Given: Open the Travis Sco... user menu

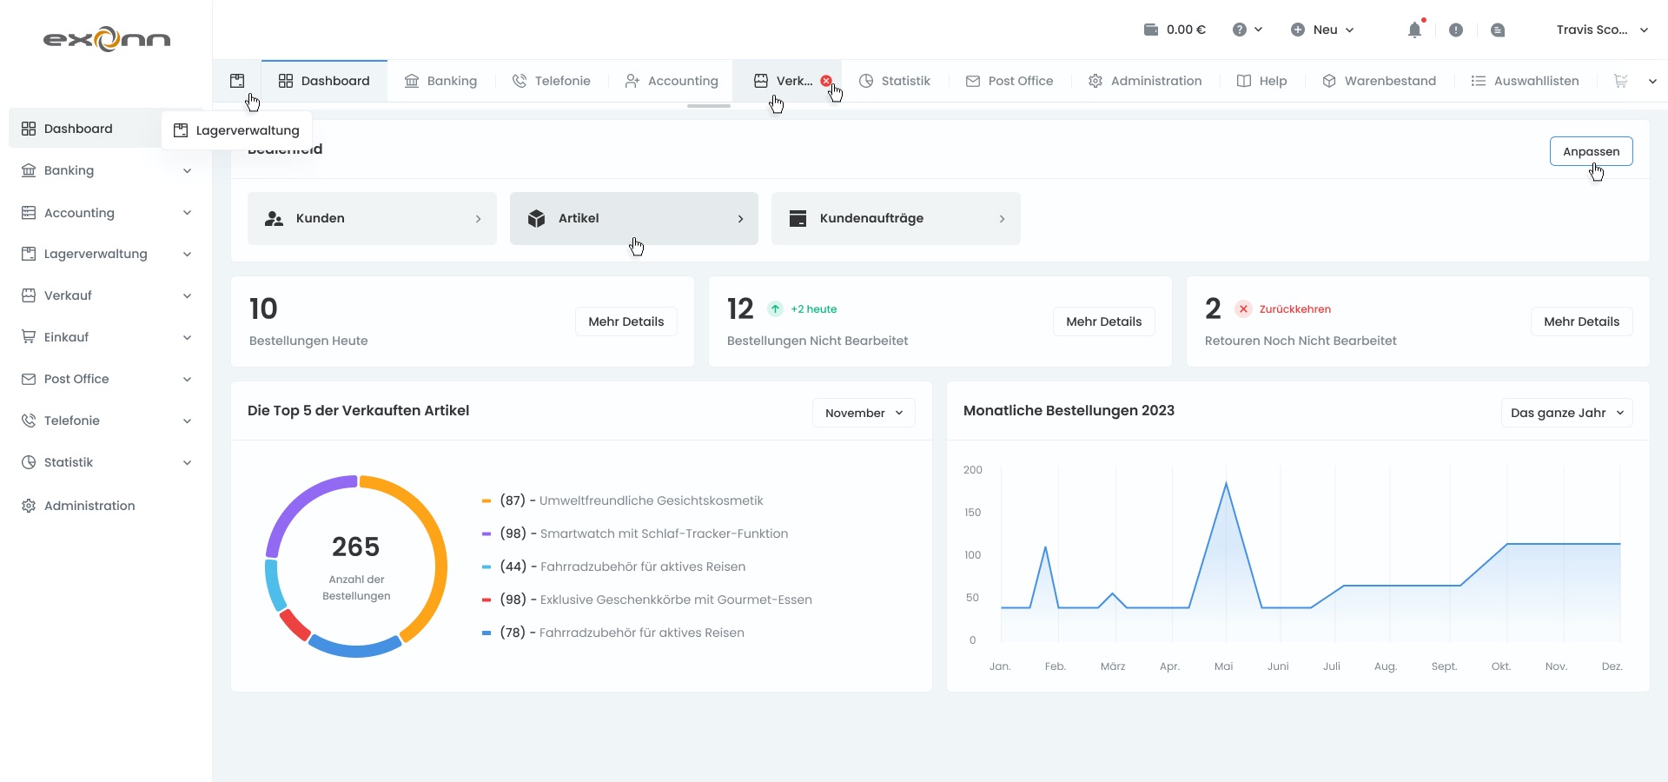Looking at the screenshot, I should 1602,30.
